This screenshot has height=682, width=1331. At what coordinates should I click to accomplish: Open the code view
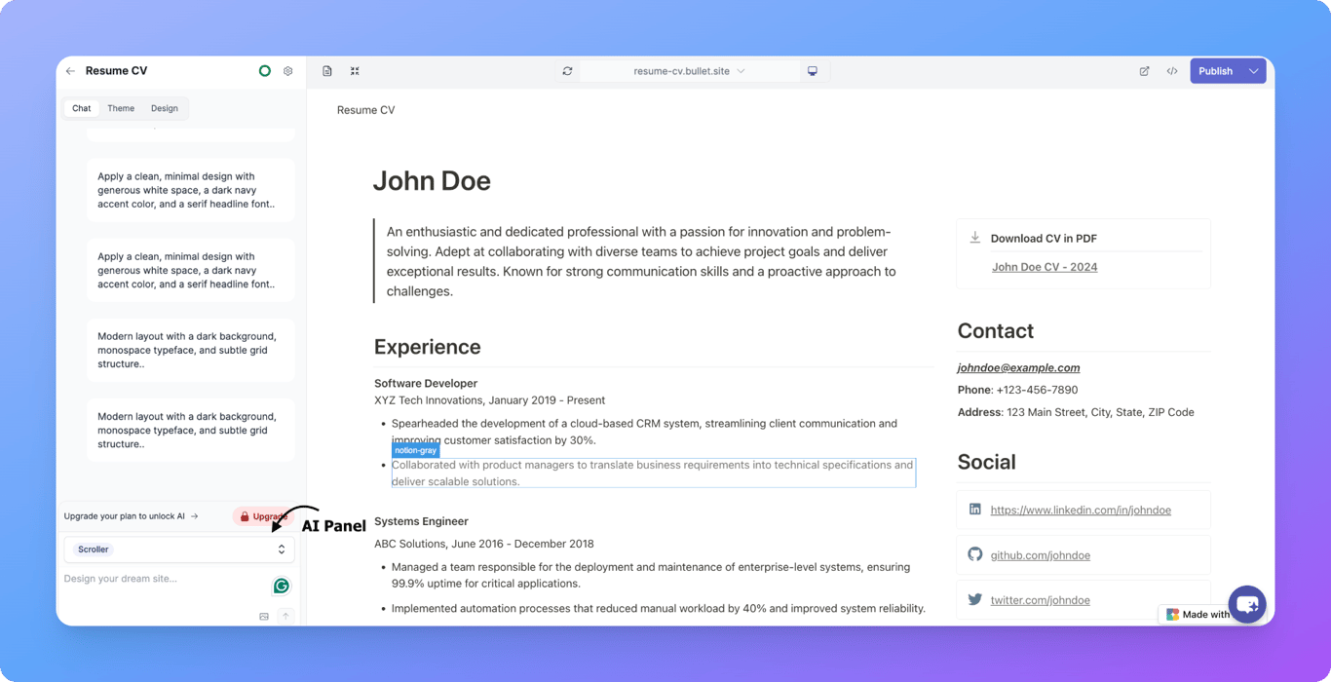point(1172,70)
